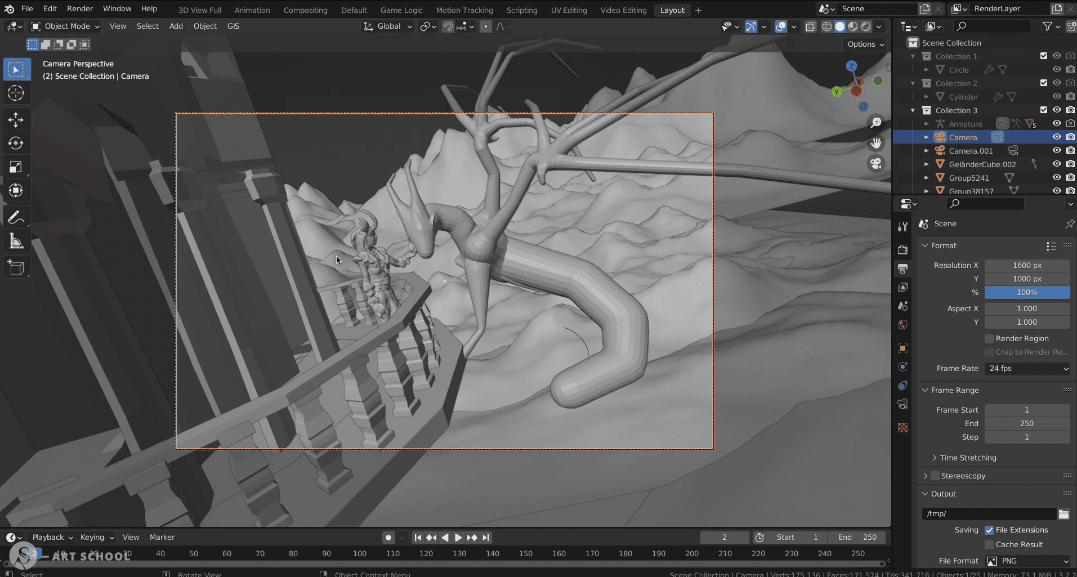Screen dimensions: 1077x577
Task: Toggle the camera view icon in viewport
Action: [x=876, y=164]
